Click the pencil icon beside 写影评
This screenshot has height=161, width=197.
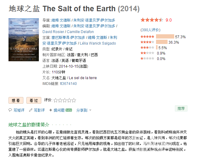point(31,110)
